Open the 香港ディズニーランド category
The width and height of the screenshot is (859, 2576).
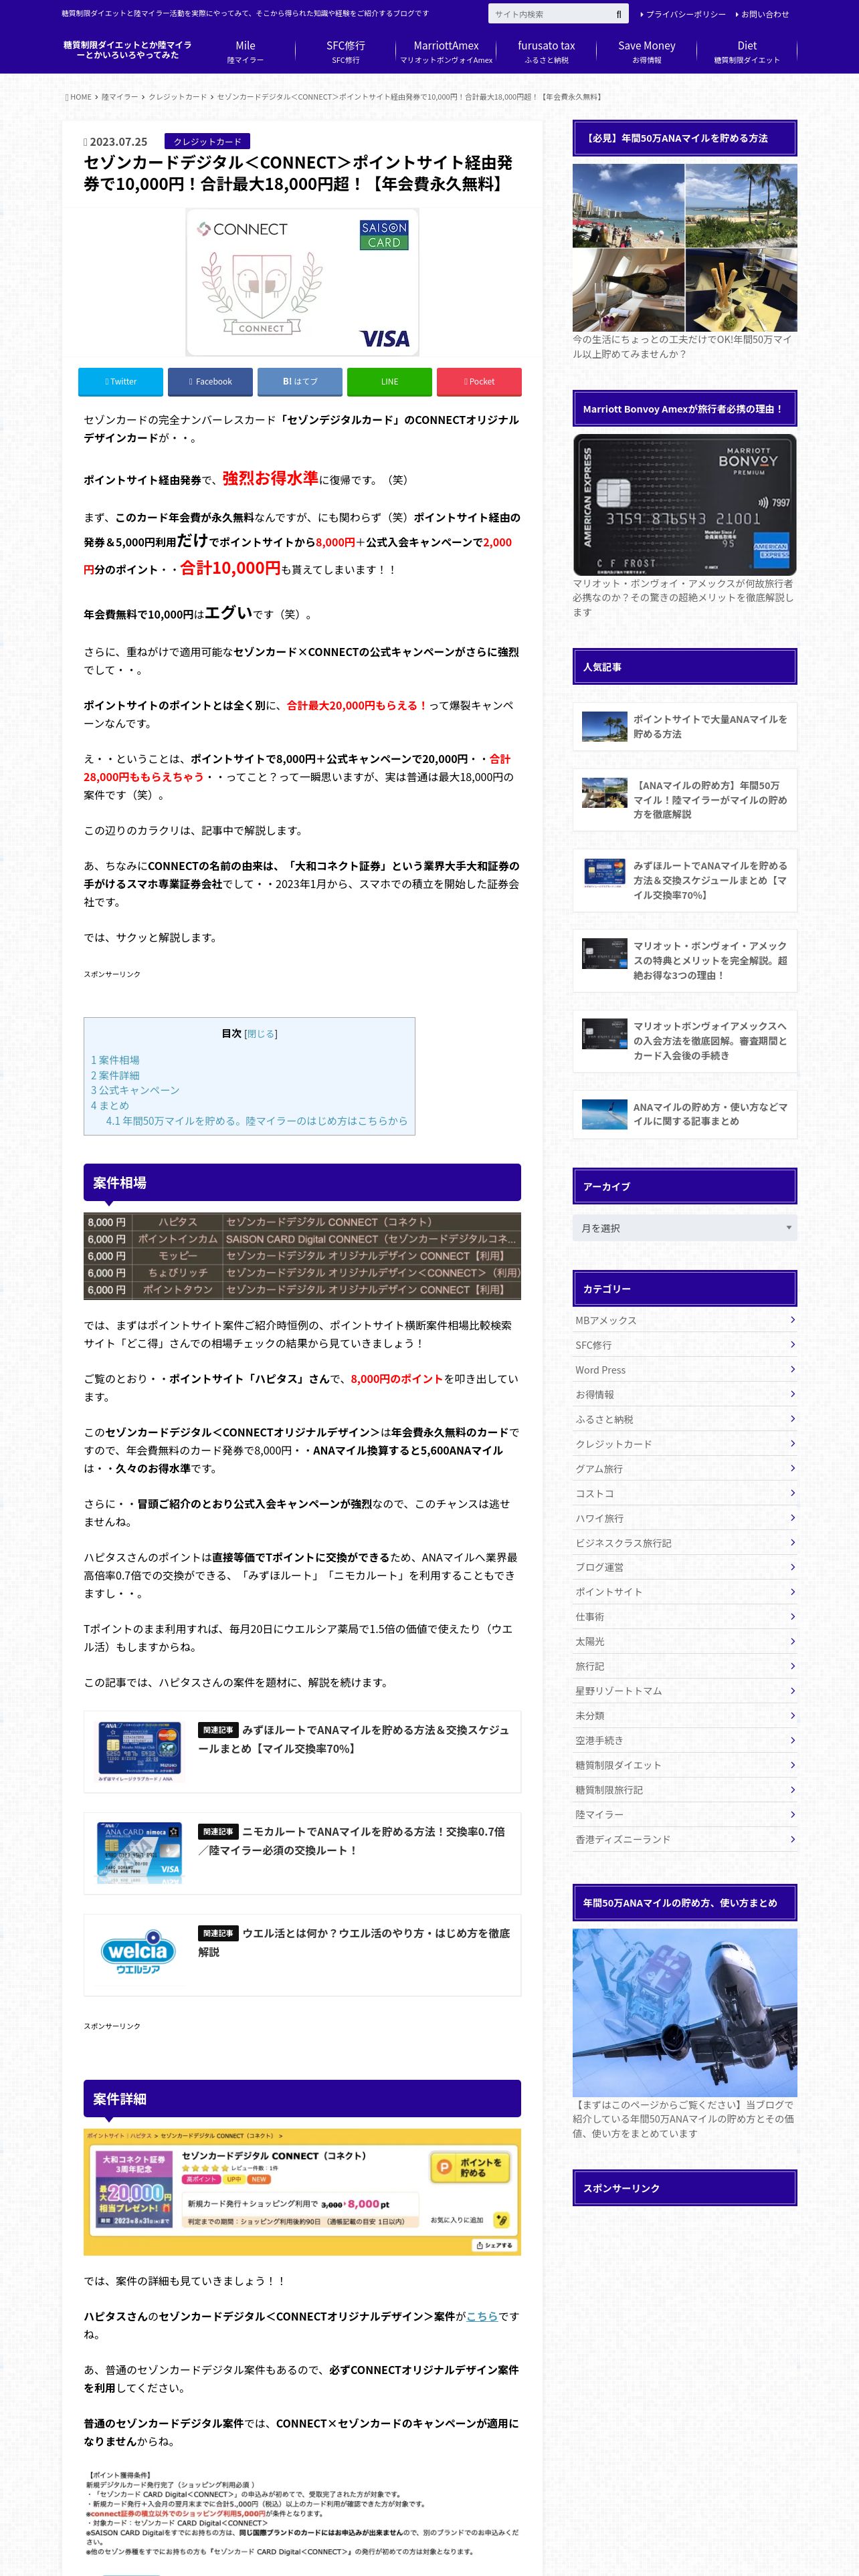click(684, 1839)
